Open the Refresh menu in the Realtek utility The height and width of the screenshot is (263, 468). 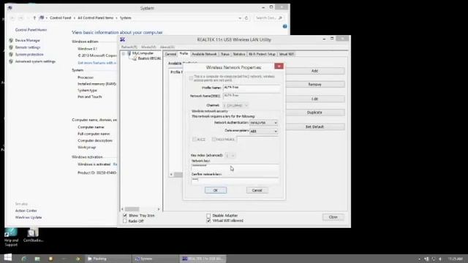[x=129, y=47]
